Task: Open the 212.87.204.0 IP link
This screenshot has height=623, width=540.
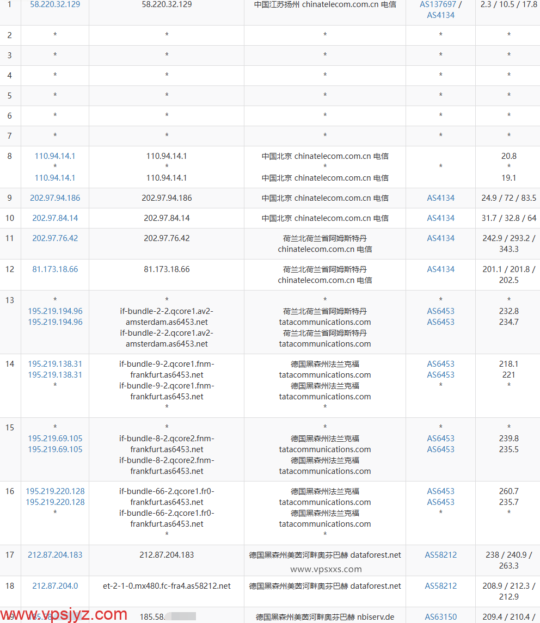Action: 55,586
